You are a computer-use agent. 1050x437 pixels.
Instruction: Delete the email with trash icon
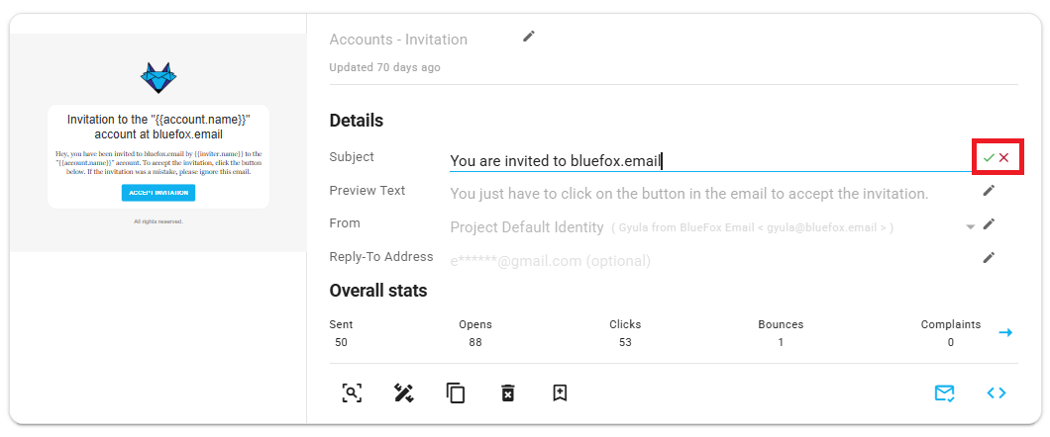click(507, 393)
